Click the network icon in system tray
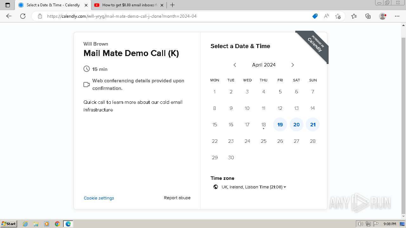406x228 pixels. point(368,224)
